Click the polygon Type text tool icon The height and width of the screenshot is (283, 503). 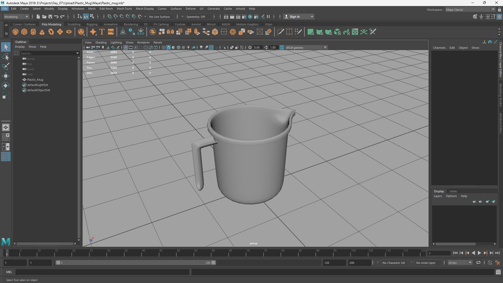click(102, 32)
